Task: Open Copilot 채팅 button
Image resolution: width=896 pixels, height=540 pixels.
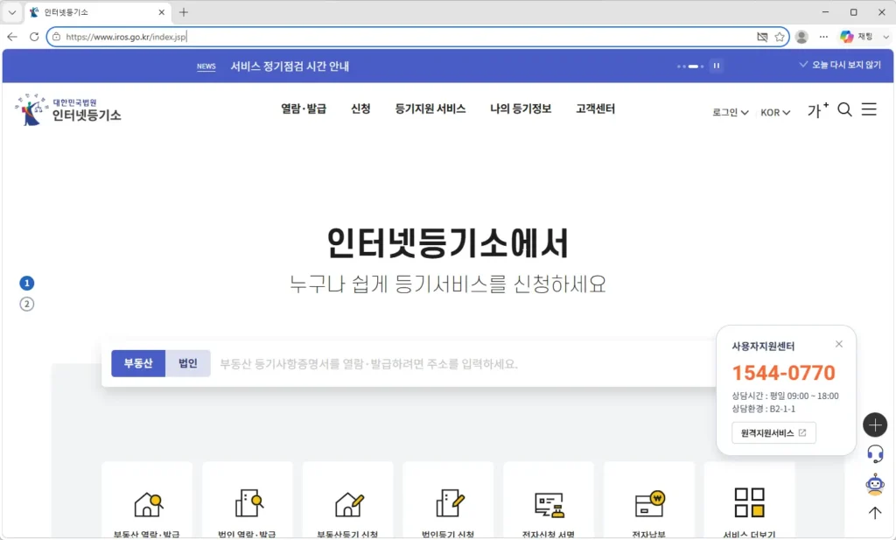Action: coord(856,37)
